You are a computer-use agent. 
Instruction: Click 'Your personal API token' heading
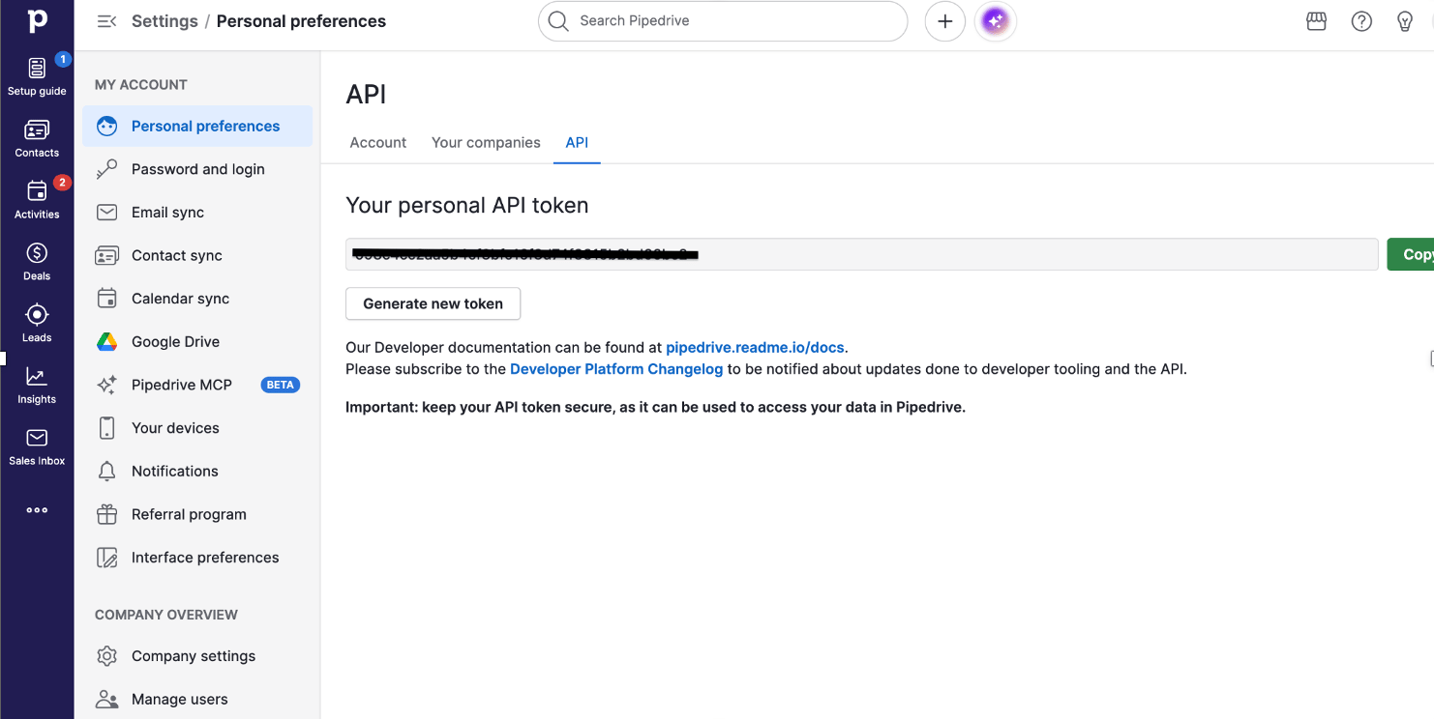click(467, 205)
